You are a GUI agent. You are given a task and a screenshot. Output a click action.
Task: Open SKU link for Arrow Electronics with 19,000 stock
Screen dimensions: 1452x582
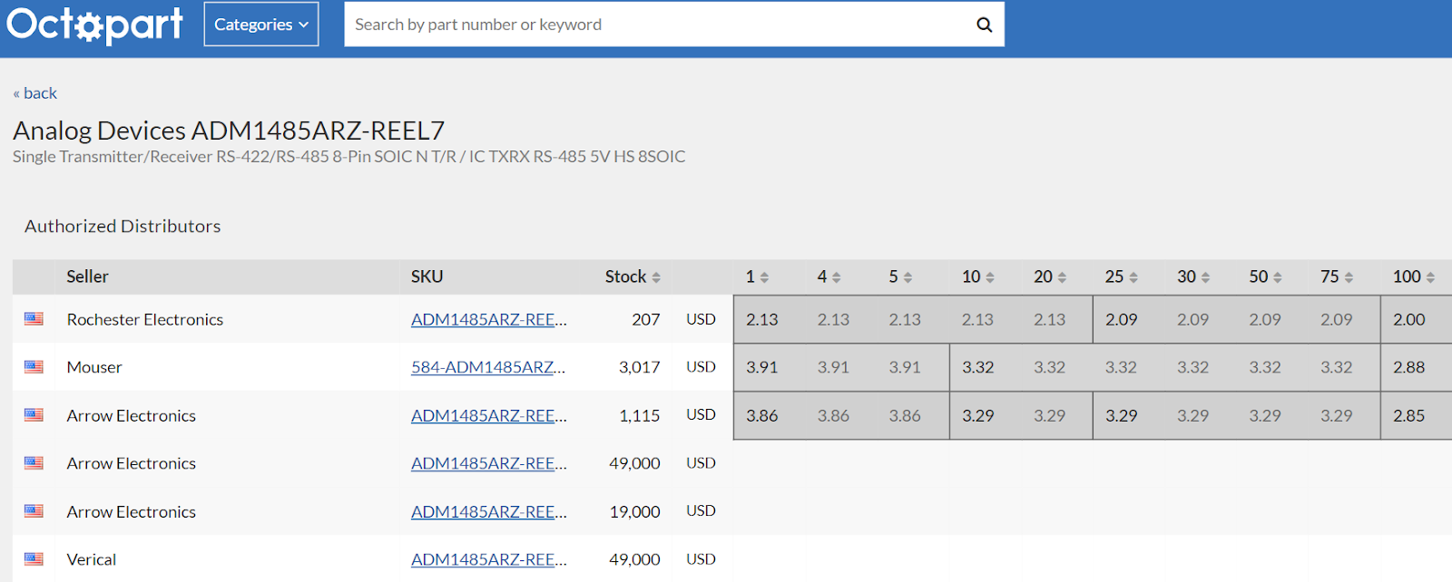[x=489, y=511]
